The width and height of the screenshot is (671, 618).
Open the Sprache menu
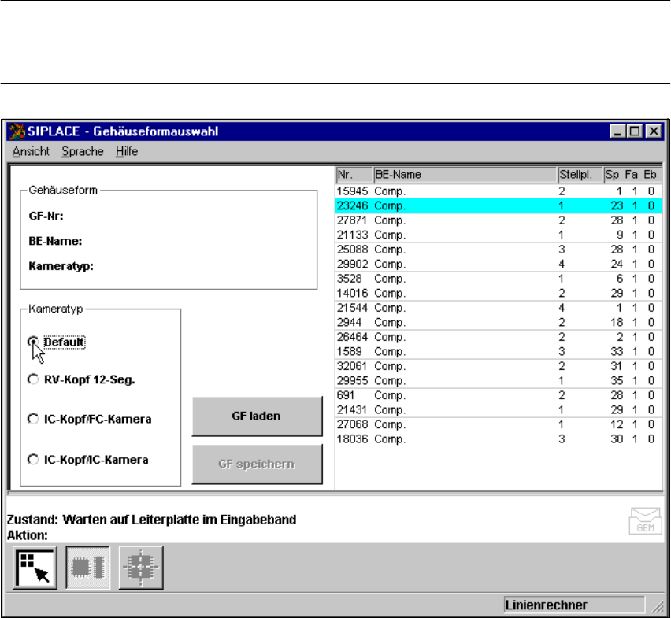click(82, 151)
